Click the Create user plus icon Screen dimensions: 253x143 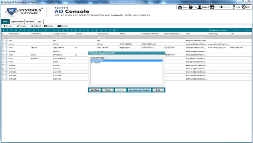[4, 26]
